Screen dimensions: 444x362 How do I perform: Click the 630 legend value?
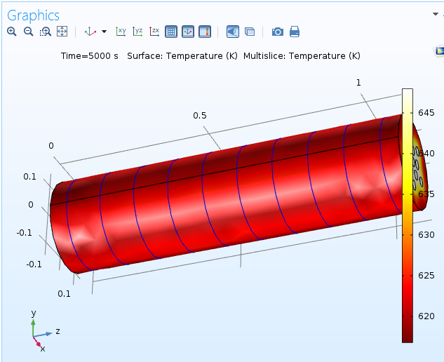pos(426,235)
